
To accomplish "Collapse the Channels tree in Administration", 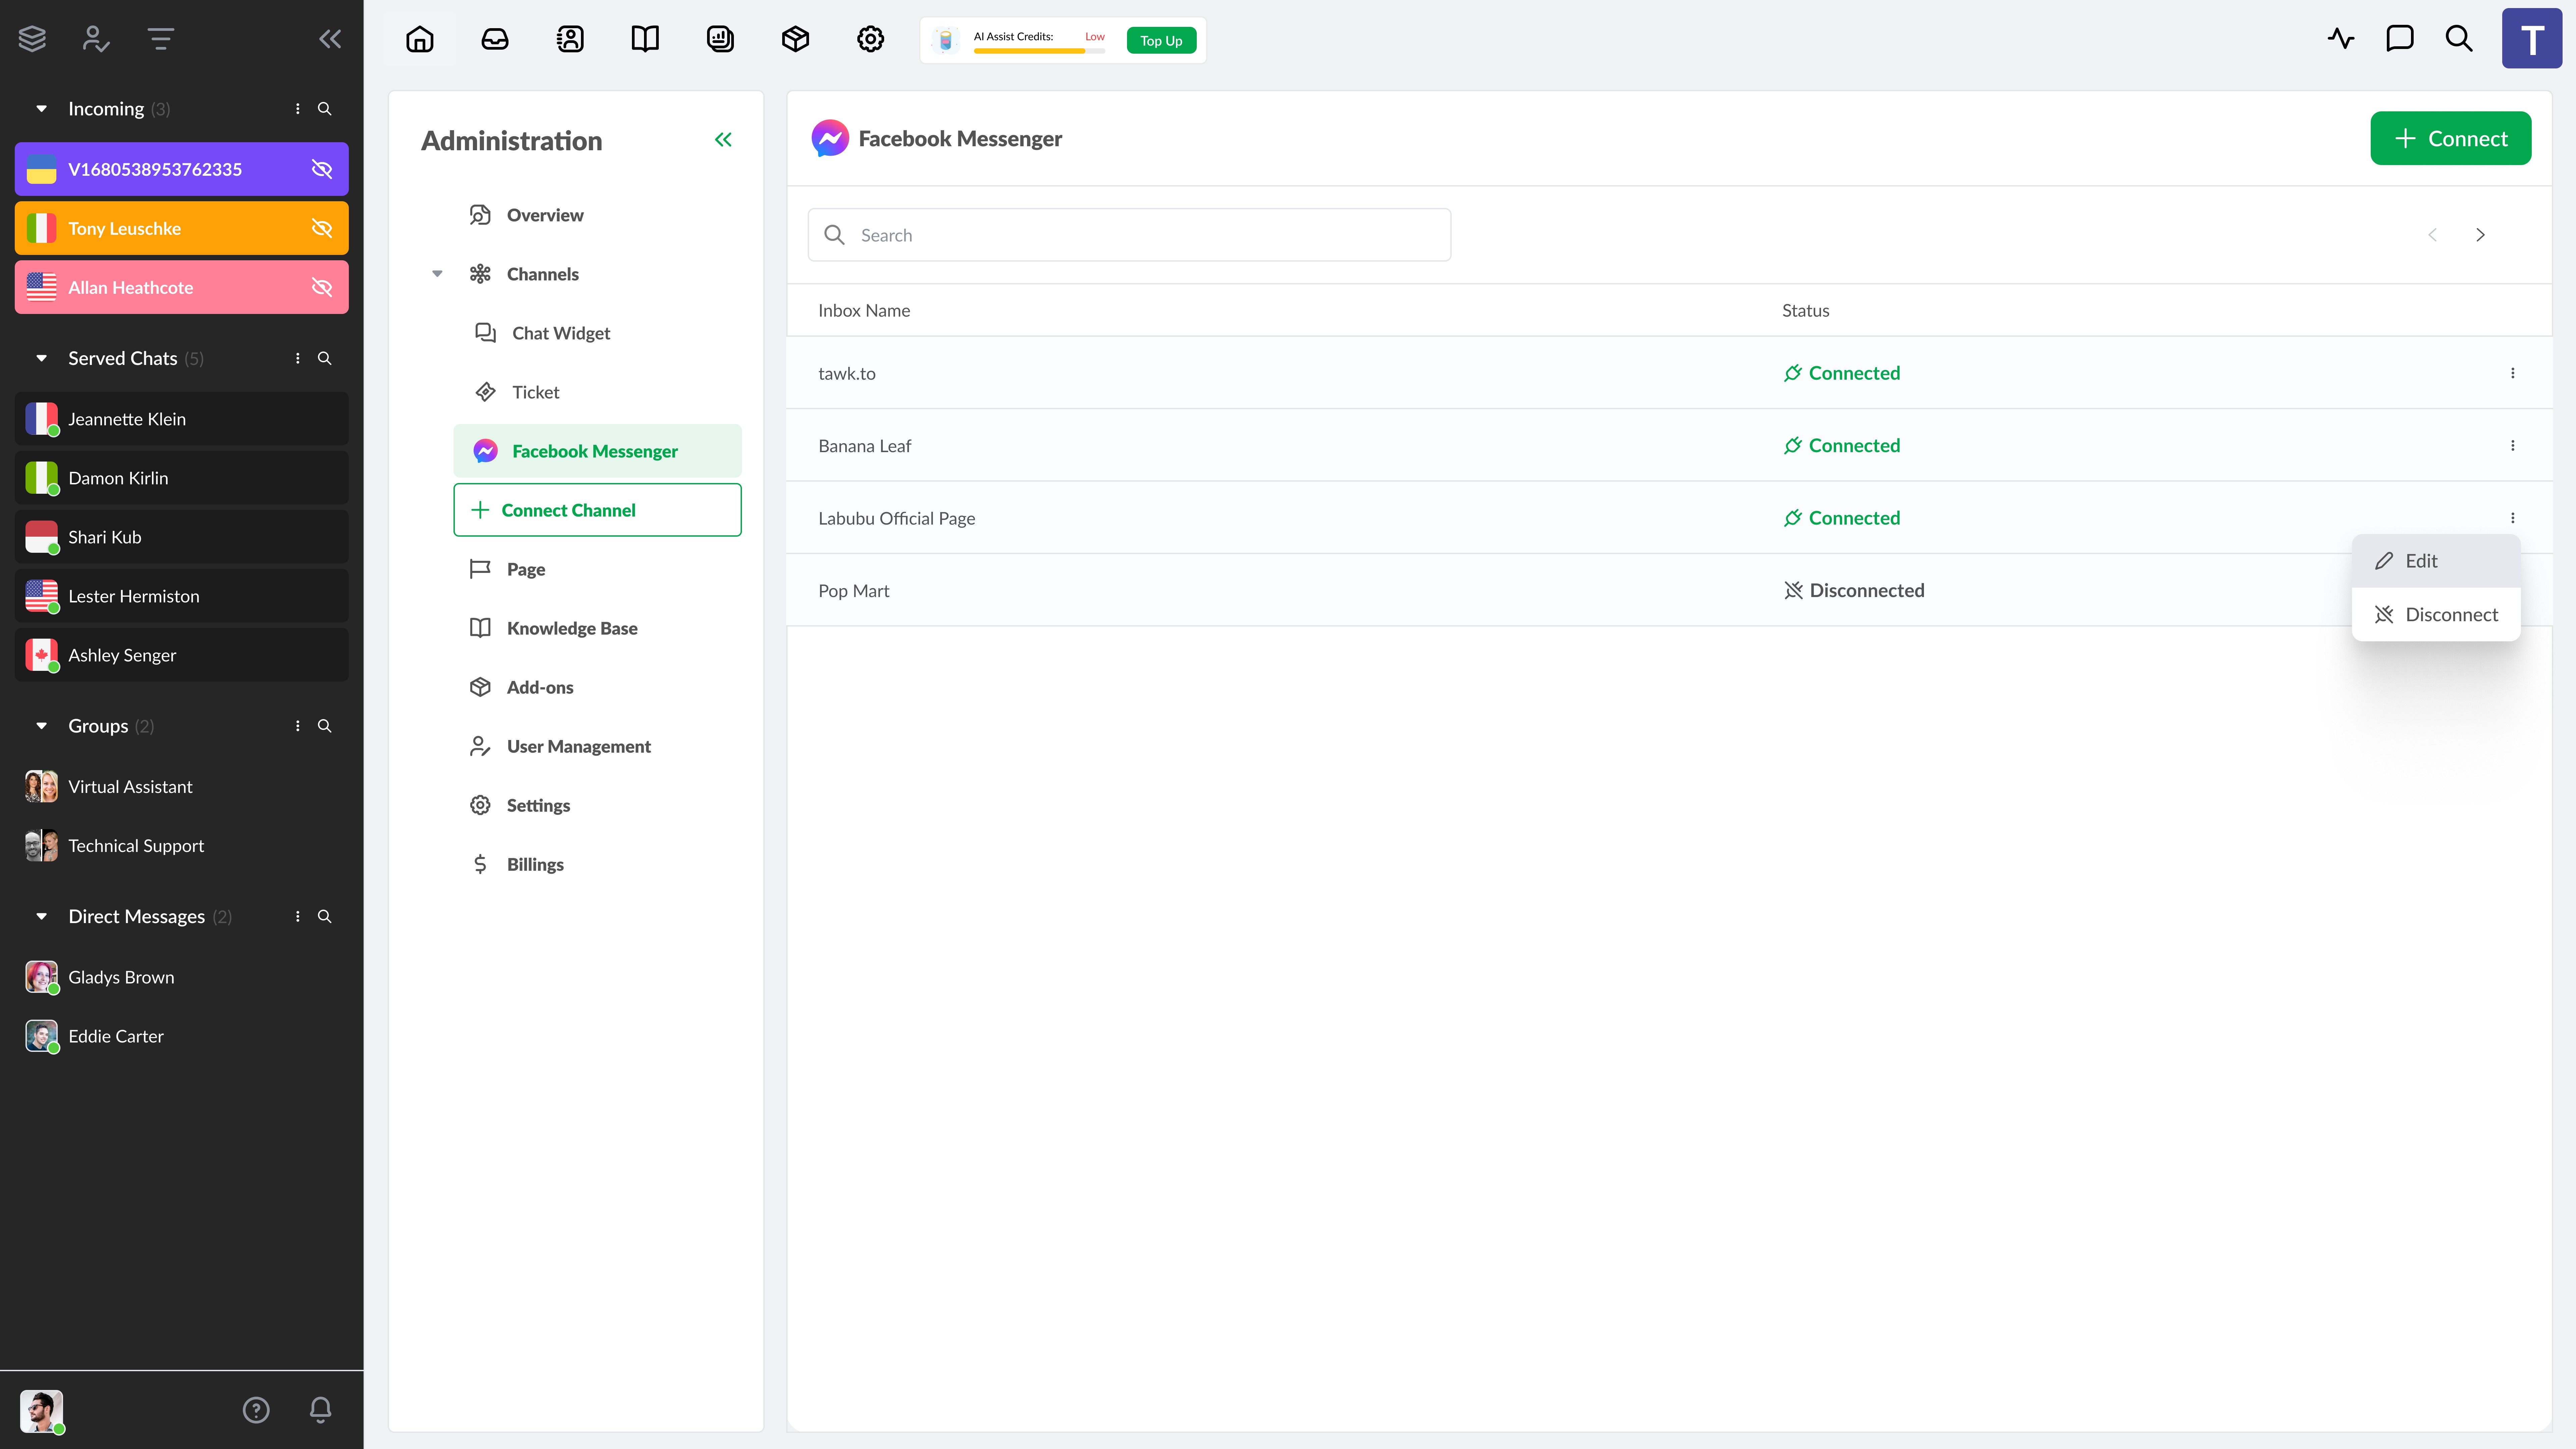I will click(x=437, y=274).
